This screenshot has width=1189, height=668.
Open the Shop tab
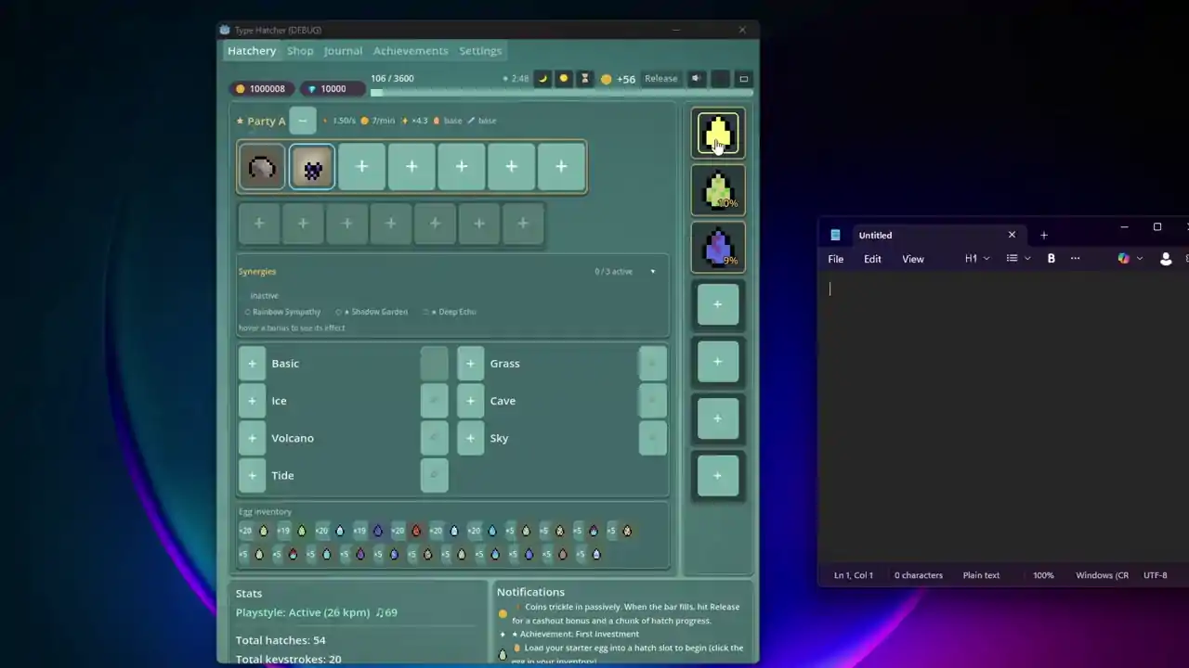point(300,51)
